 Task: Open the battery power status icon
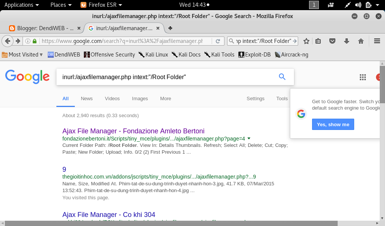(x=368, y=5)
